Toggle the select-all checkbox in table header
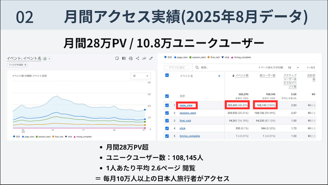The width and height of the screenshot is (328, 185). (167, 75)
